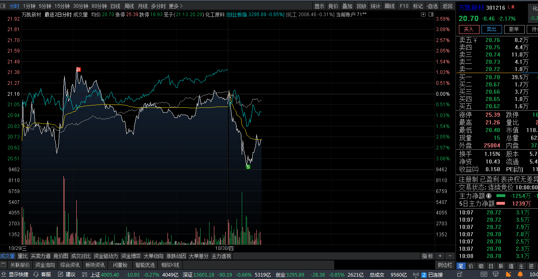Open the 问董秘 panel tab
The height and width of the screenshot is (279, 538).
(120, 265)
